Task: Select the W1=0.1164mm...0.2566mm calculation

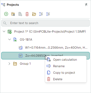Action: [56, 48]
